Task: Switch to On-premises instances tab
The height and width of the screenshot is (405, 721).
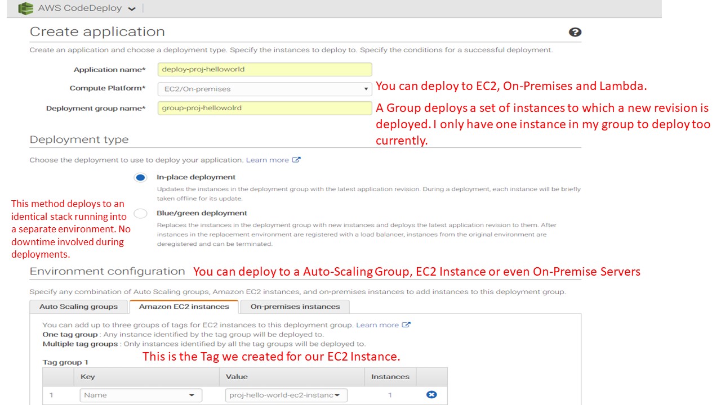Action: pyautogui.click(x=295, y=307)
